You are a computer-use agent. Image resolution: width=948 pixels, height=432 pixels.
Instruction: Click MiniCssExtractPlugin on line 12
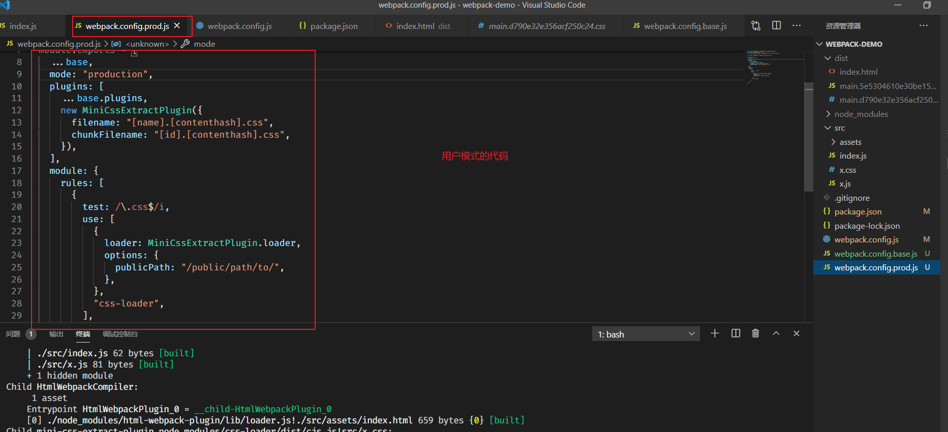coord(137,110)
